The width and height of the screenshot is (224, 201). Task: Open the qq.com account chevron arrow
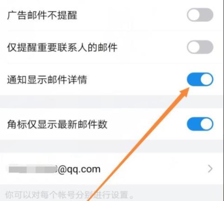pyautogui.click(x=210, y=169)
